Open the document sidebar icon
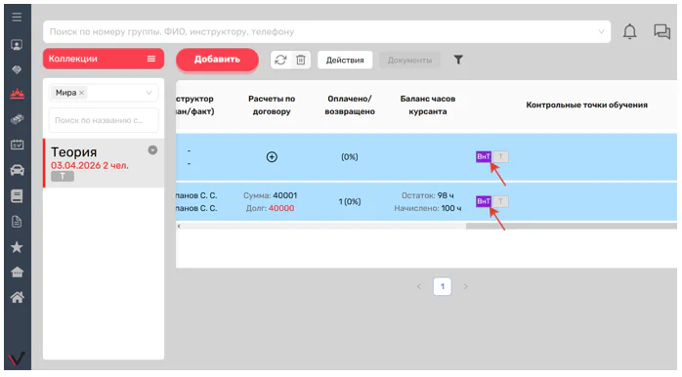 click(x=17, y=222)
